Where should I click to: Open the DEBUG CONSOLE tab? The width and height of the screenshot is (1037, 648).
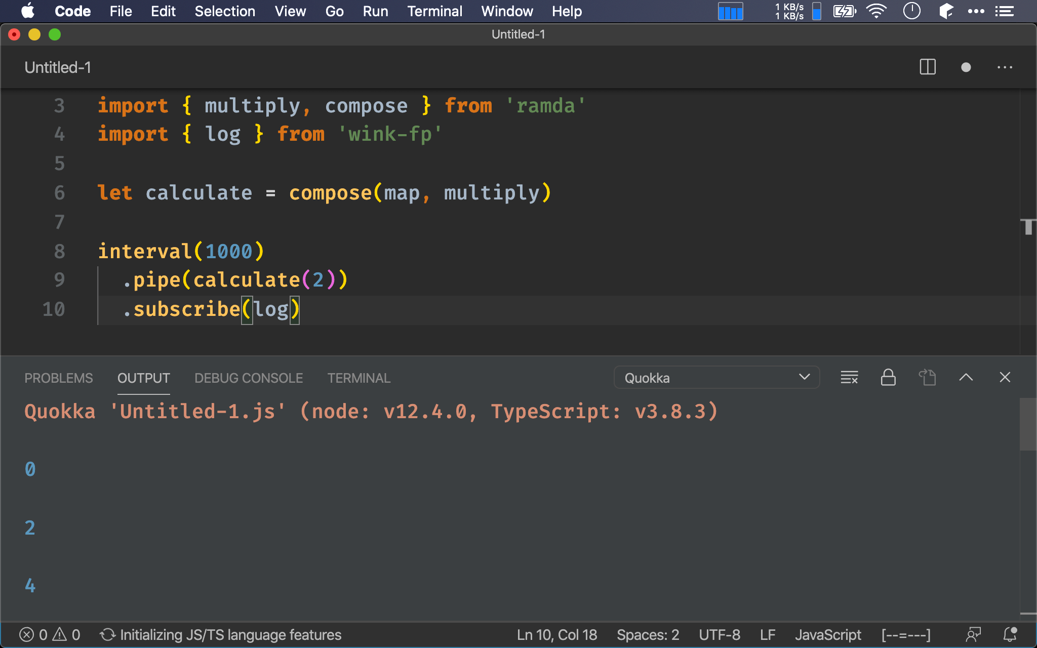(x=249, y=378)
